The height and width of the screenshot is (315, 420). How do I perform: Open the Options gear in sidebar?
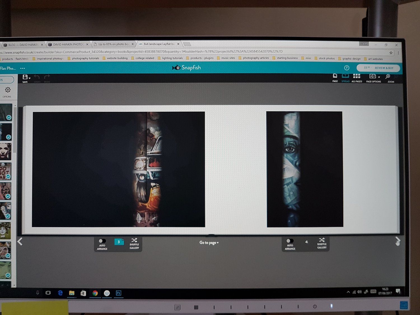pos(8,90)
